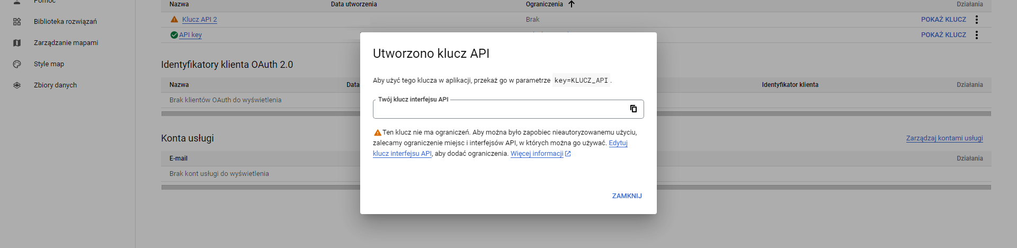This screenshot has width=1017, height=248.
Task: Click the Zbiory danych layers icon
Action: point(17,85)
